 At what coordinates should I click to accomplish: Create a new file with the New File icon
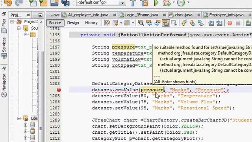point(33,3)
